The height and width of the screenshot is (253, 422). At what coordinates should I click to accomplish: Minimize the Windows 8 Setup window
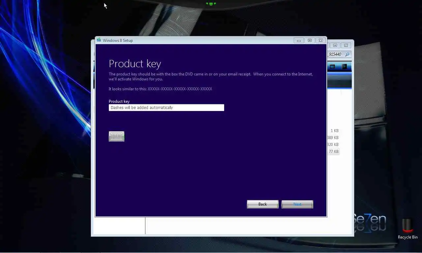click(x=299, y=41)
